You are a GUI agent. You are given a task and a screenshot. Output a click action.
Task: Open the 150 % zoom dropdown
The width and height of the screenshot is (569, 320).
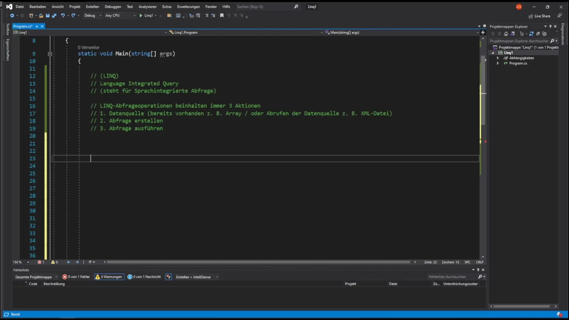tap(21, 262)
